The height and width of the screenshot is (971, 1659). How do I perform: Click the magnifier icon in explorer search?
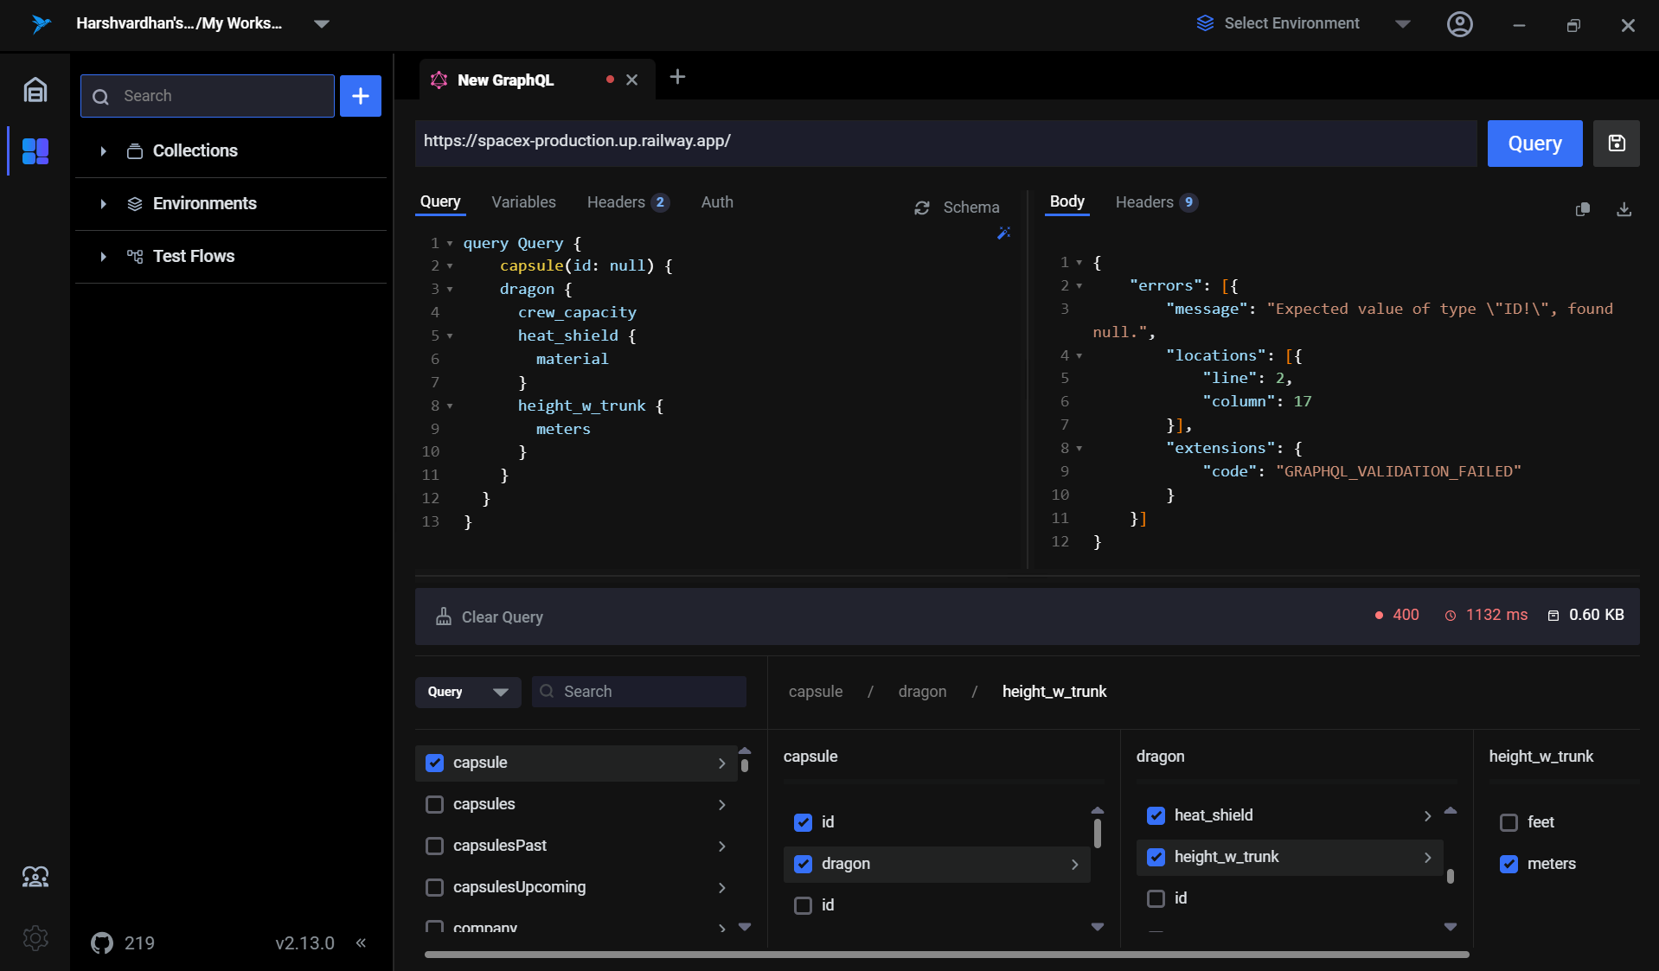pos(547,692)
